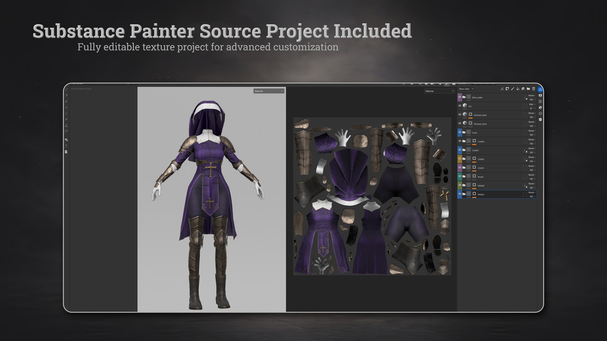Click the blue export textures icon
The width and height of the screenshot is (607, 341).
click(540, 89)
